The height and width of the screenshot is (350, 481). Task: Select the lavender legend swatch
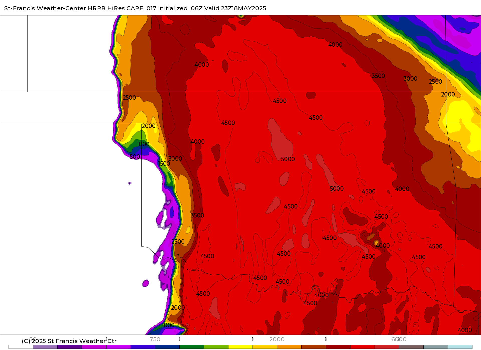click(x=45, y=347)
